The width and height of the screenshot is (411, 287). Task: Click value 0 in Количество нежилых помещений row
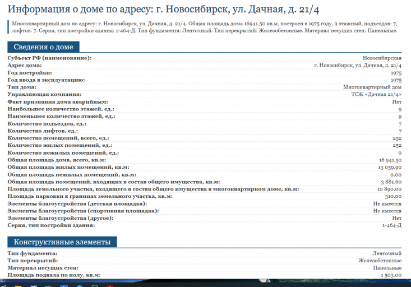tap(400, 153)
